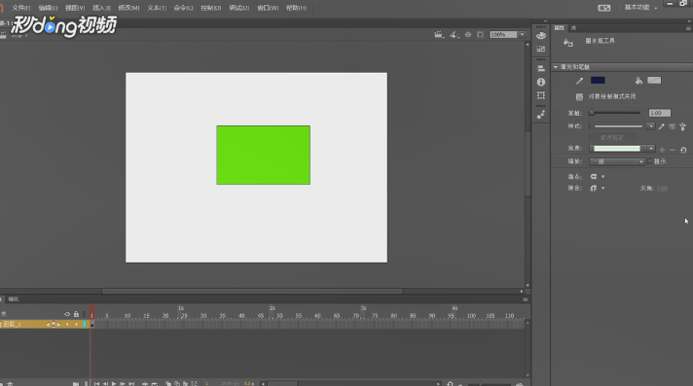The width and height of the screenshot is (693, 386).
Task: Open the Transform panel icon
Action: (541, 95)
